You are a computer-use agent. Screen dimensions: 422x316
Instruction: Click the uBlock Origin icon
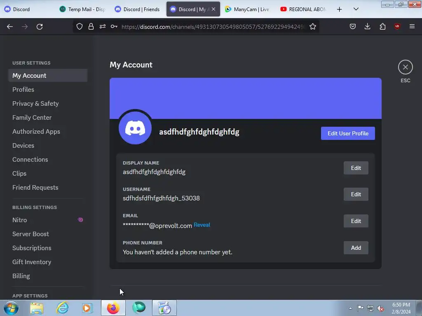(x=397, y=26)
